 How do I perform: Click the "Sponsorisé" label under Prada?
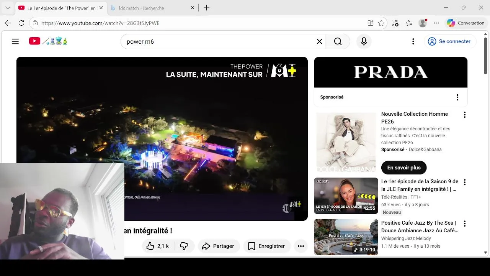(332, 97)
